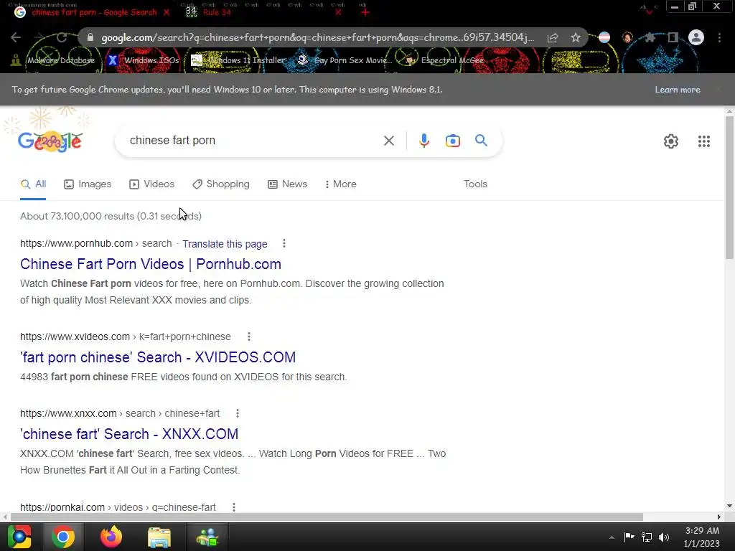Switch to Shopping results
The width and height of the screenshot is (735, 551).
tap(221, 184)
